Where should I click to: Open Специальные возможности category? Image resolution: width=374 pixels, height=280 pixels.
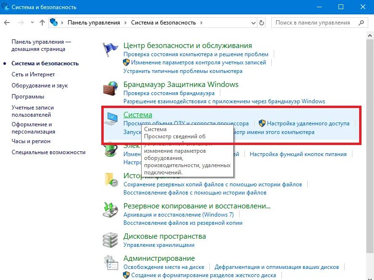click(x=48, y=152)
